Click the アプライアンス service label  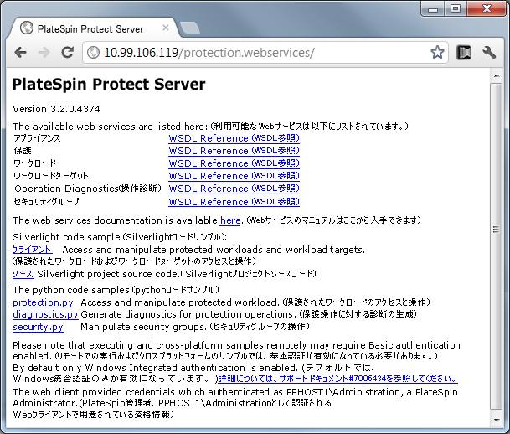tap(37, 138)
